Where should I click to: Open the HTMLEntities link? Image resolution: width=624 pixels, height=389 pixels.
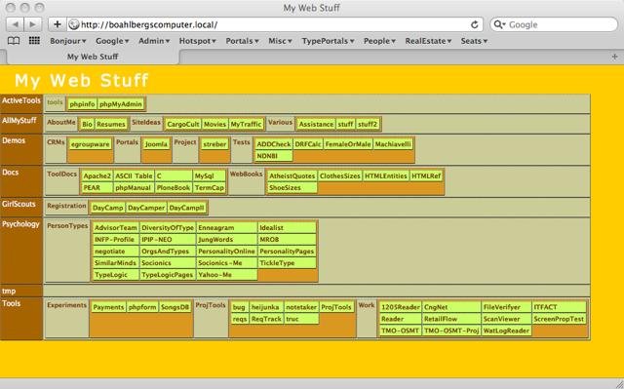click(386, 175)
